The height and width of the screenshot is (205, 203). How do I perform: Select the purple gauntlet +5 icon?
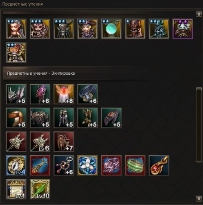[x=111, y=118]
